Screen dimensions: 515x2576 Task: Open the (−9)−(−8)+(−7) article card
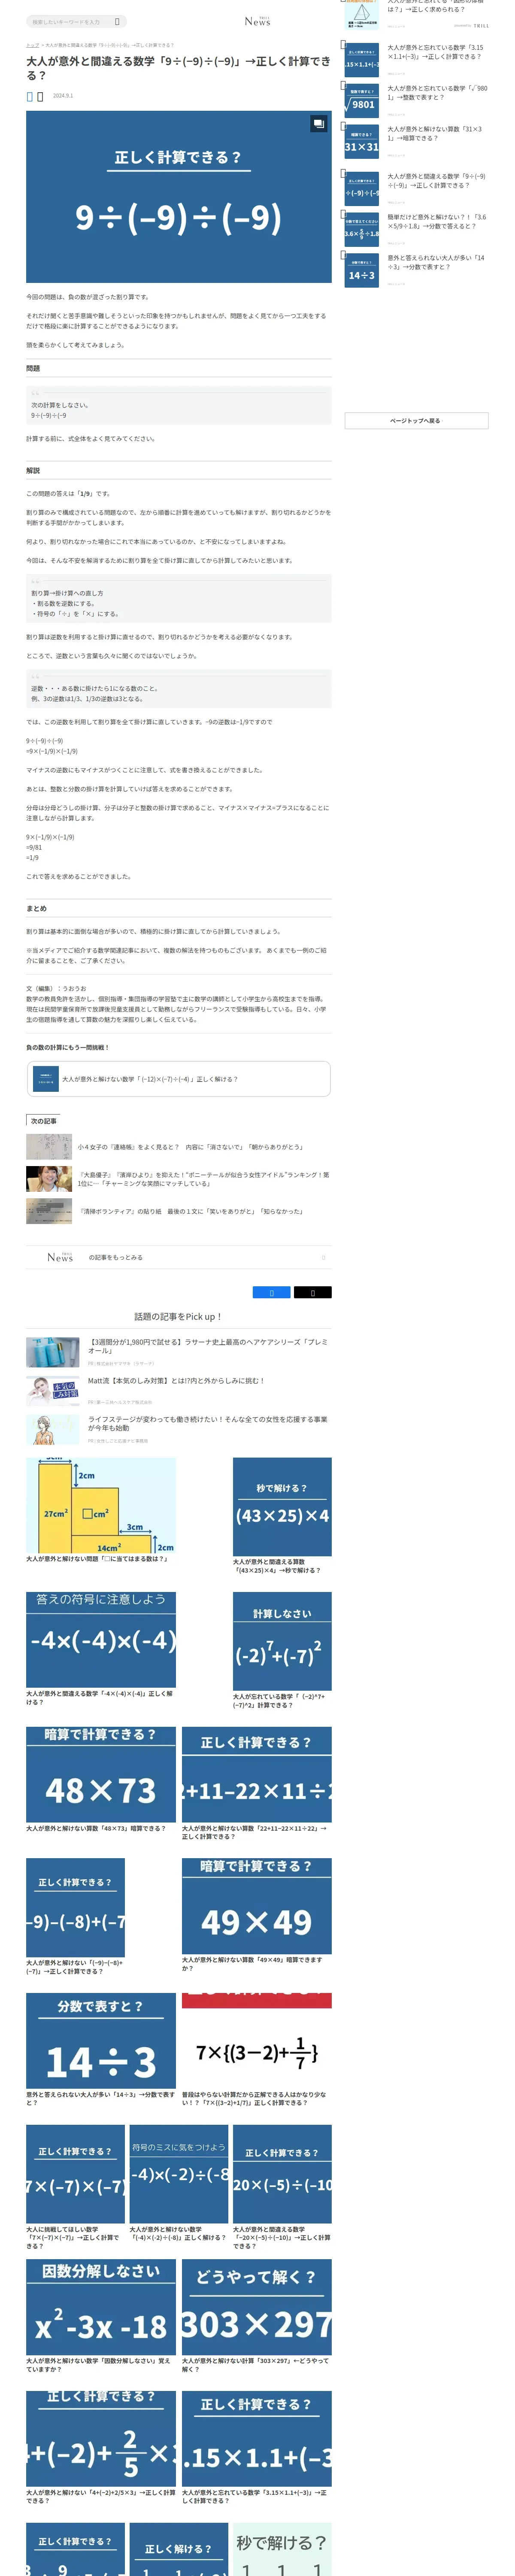point(75,1917)
